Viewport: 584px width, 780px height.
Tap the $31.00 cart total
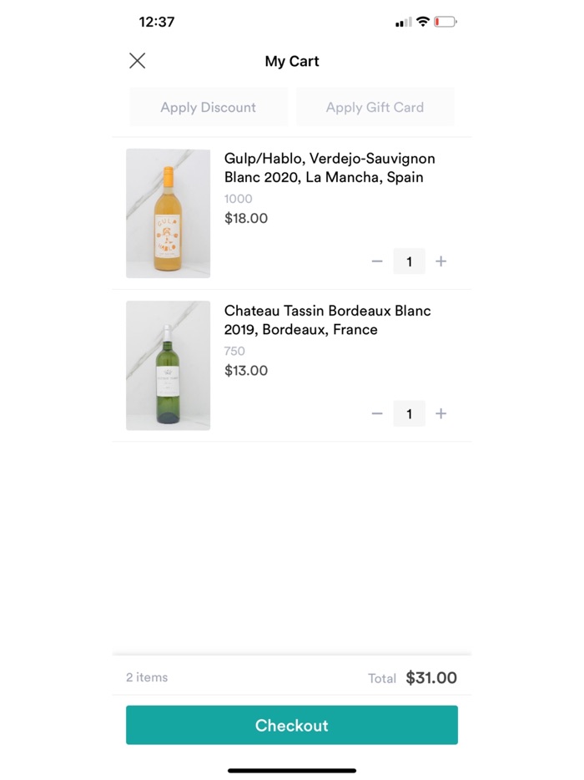(430, 677)
